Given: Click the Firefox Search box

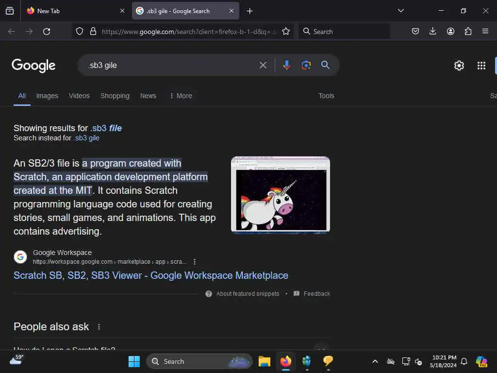Looking at the screenshot, I should pyautogui.click(x=344, y=32).
